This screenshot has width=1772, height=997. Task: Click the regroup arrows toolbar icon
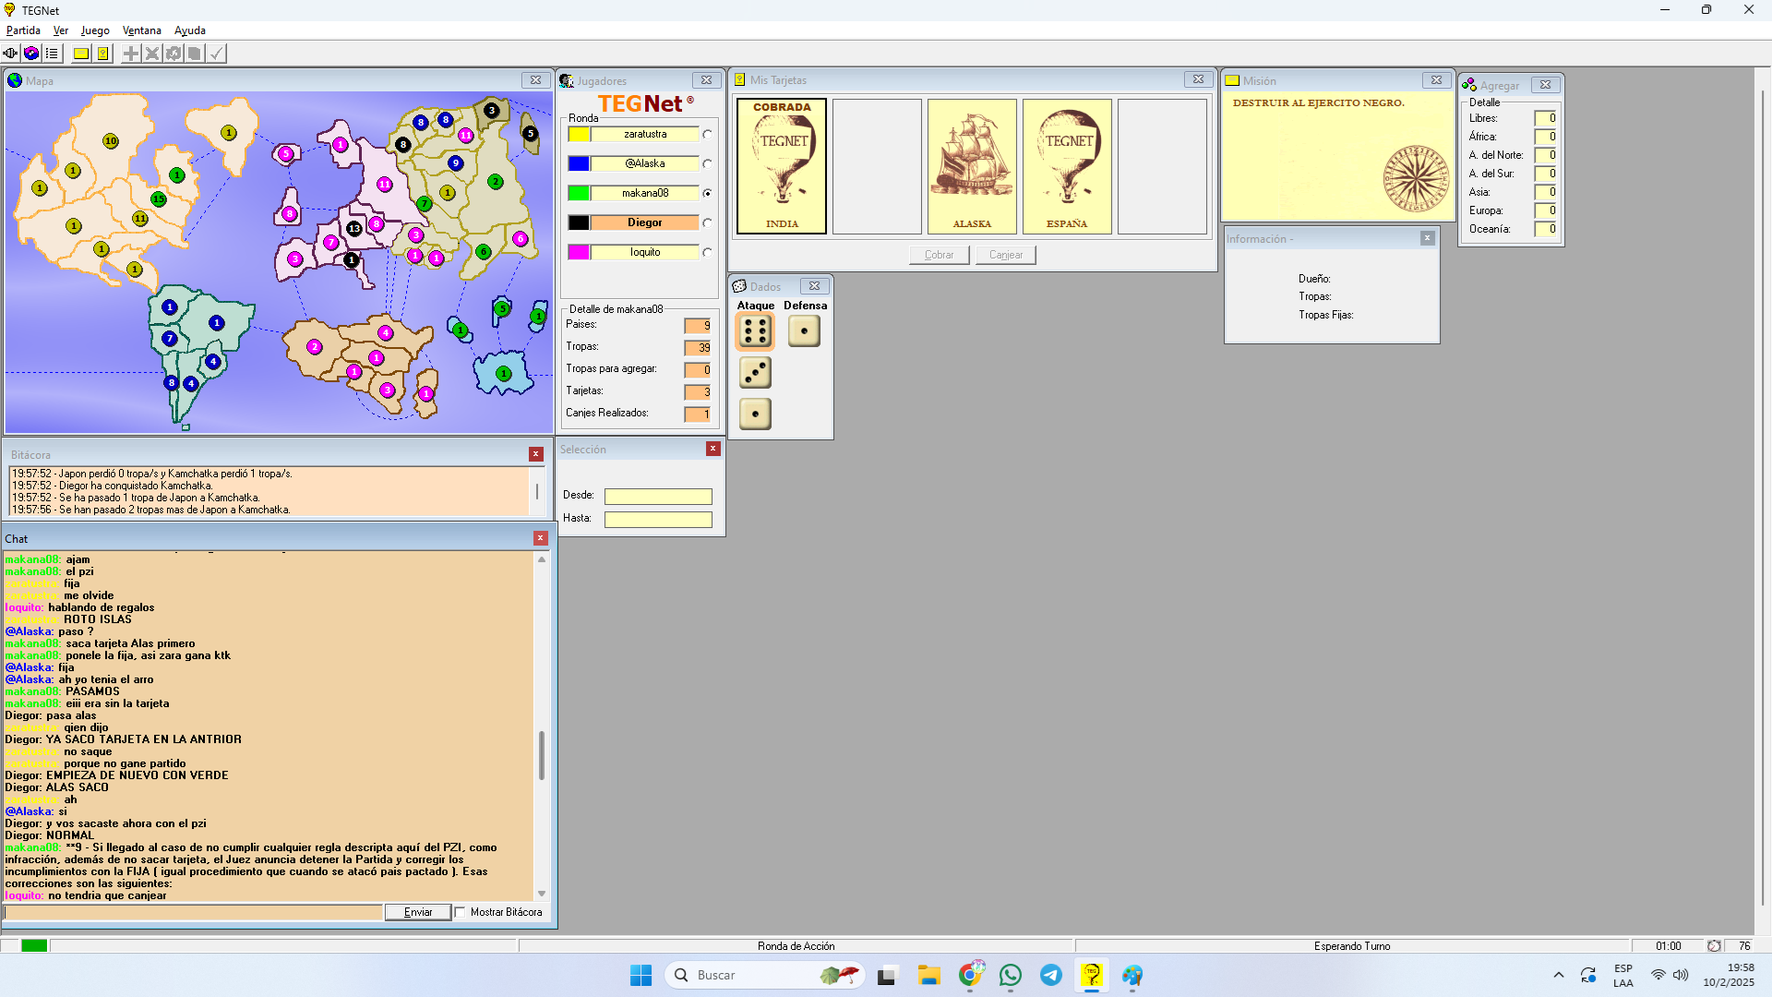(x=174, y=54)
